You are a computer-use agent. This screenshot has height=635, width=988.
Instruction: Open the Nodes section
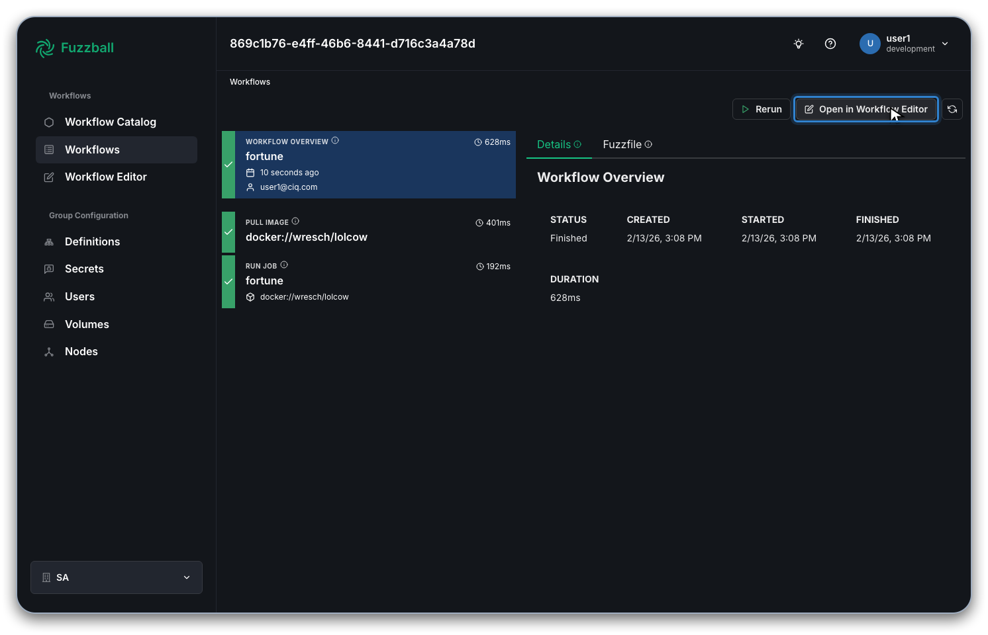click(x=81, y=351)
